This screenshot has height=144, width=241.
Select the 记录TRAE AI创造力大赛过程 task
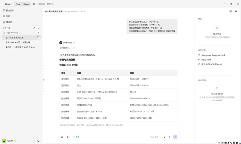[x=18, y=42]
